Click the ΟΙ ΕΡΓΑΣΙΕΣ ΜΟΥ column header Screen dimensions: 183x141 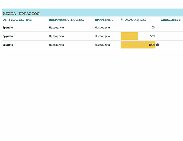point(17,20)
